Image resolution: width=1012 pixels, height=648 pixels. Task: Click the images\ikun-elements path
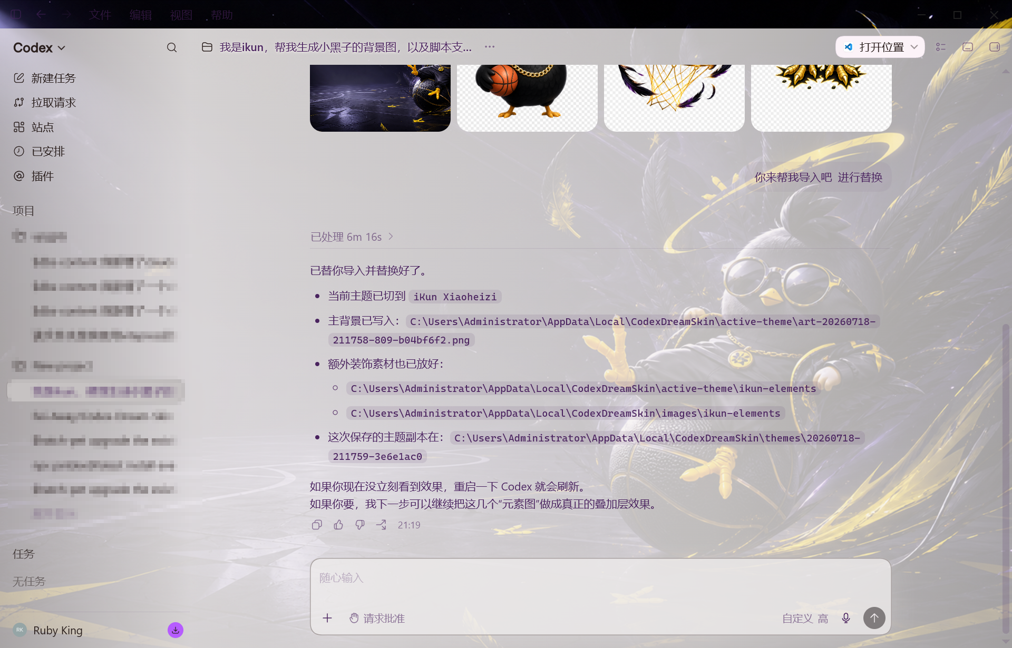coord(565,414)
